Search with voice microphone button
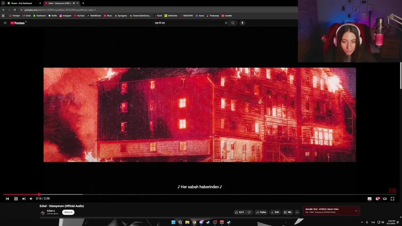This screenshot has height=226, width=402. [242, 23]
